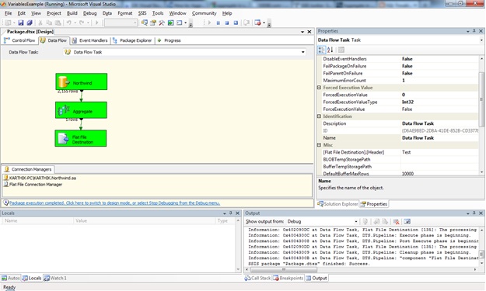Open the Solution Explorer bottom tab
This screenshot has height=291, width=486.
[337, 204]
